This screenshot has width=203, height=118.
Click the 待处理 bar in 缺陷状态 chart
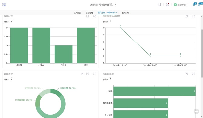(19, 45)
